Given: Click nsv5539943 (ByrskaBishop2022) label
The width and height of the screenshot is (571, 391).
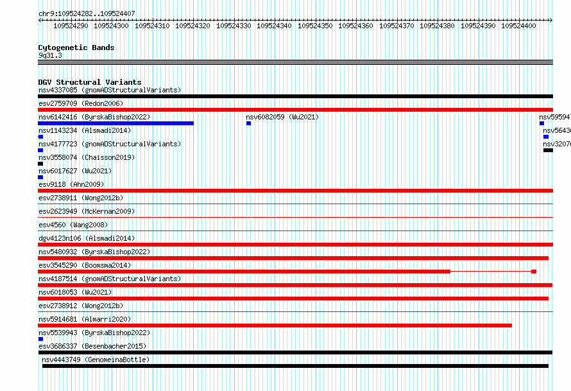Looking at the screenshot, I should (x=94, y=333).
